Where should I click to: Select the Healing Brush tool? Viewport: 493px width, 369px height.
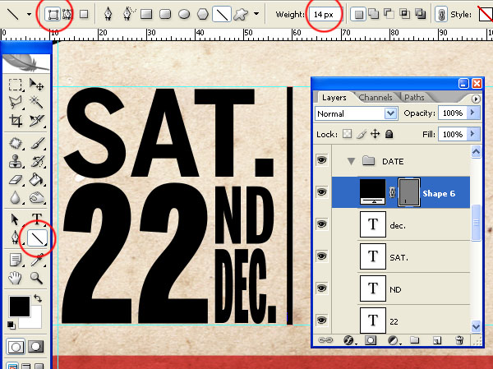point(15,144)
